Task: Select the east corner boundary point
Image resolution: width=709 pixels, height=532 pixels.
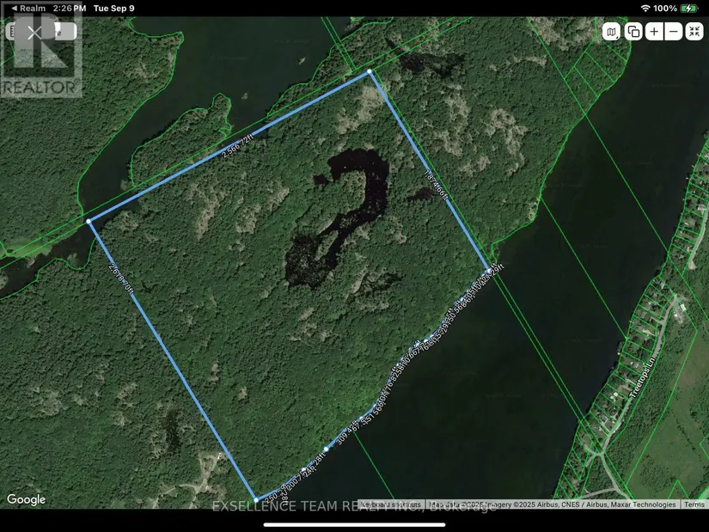Action: [x=490, y=270]
